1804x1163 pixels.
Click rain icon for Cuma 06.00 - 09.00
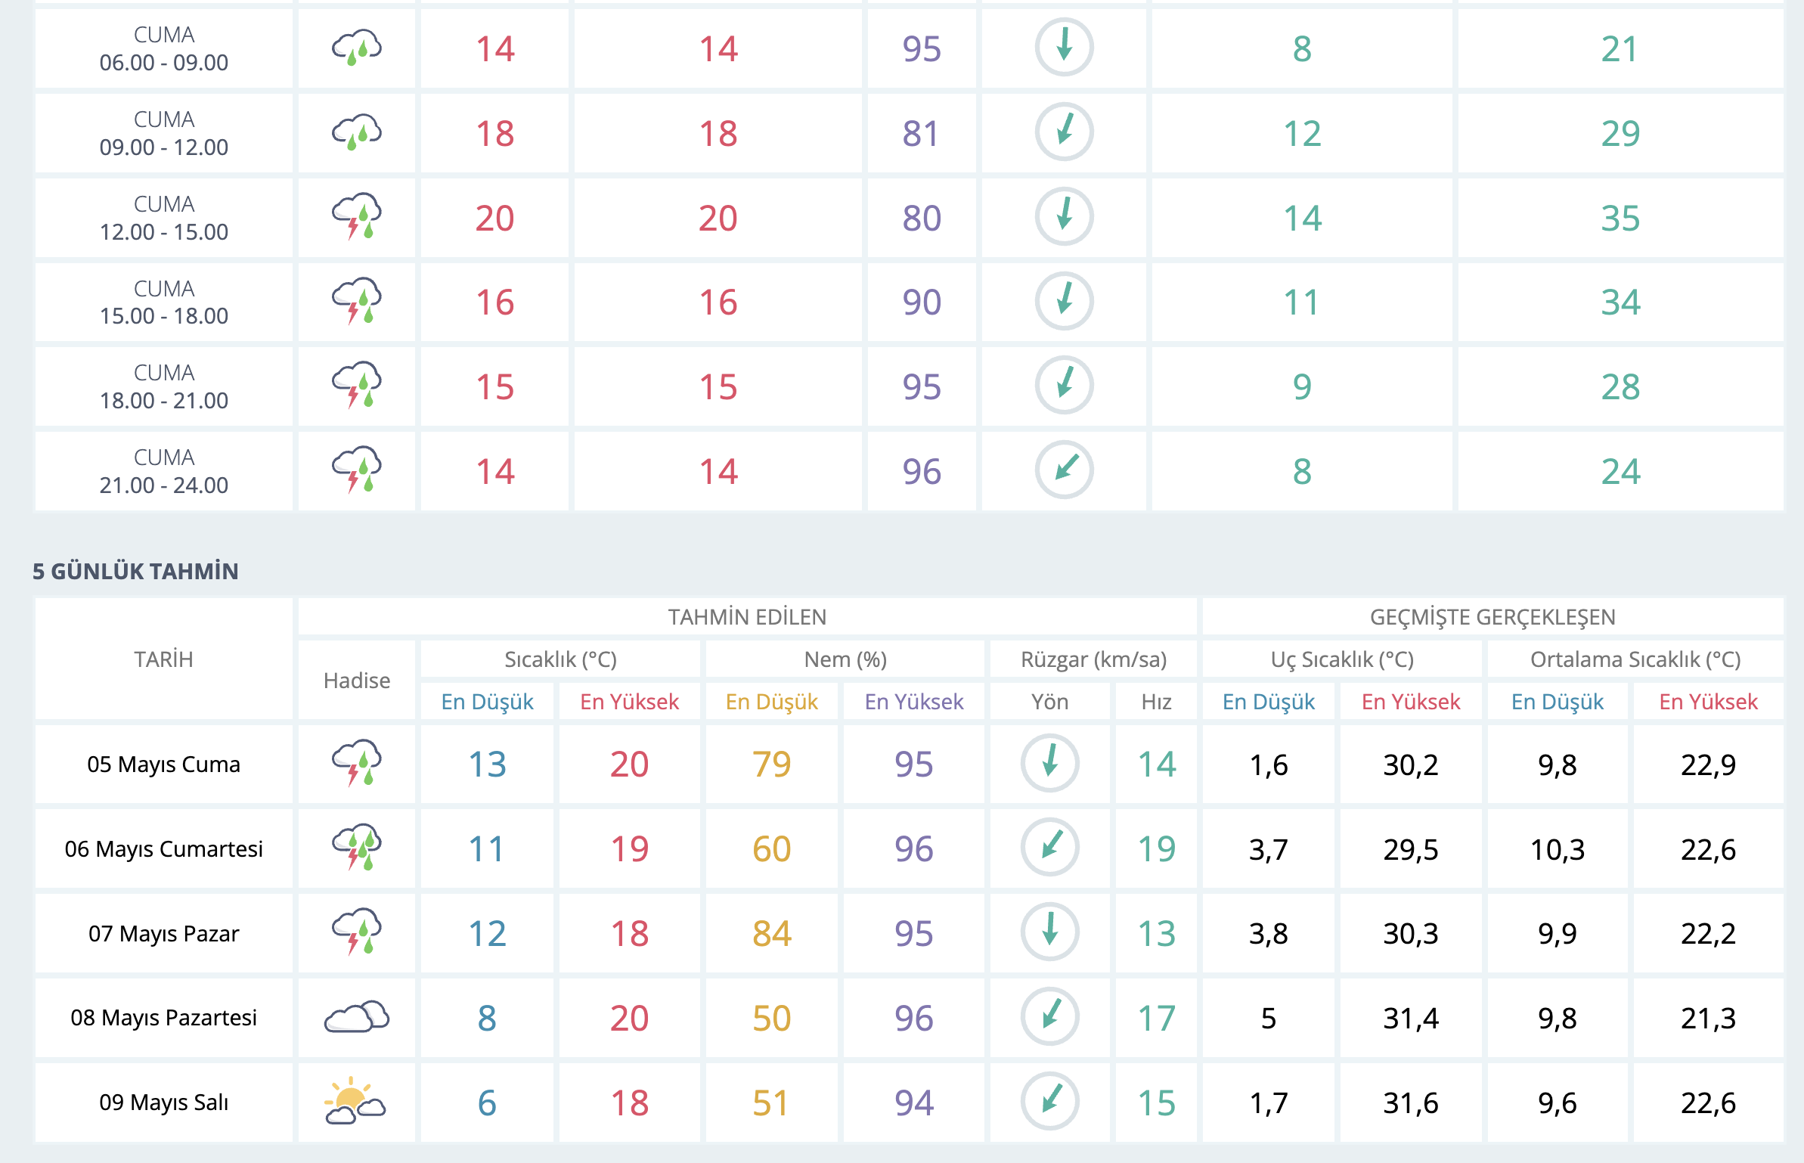click(357, 48)
